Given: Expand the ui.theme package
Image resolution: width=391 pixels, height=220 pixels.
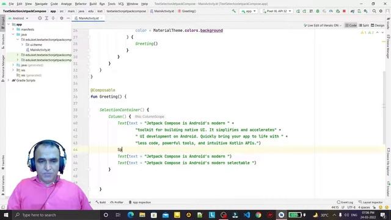Looking at the screenshot, I should click(x=22, y=45).
